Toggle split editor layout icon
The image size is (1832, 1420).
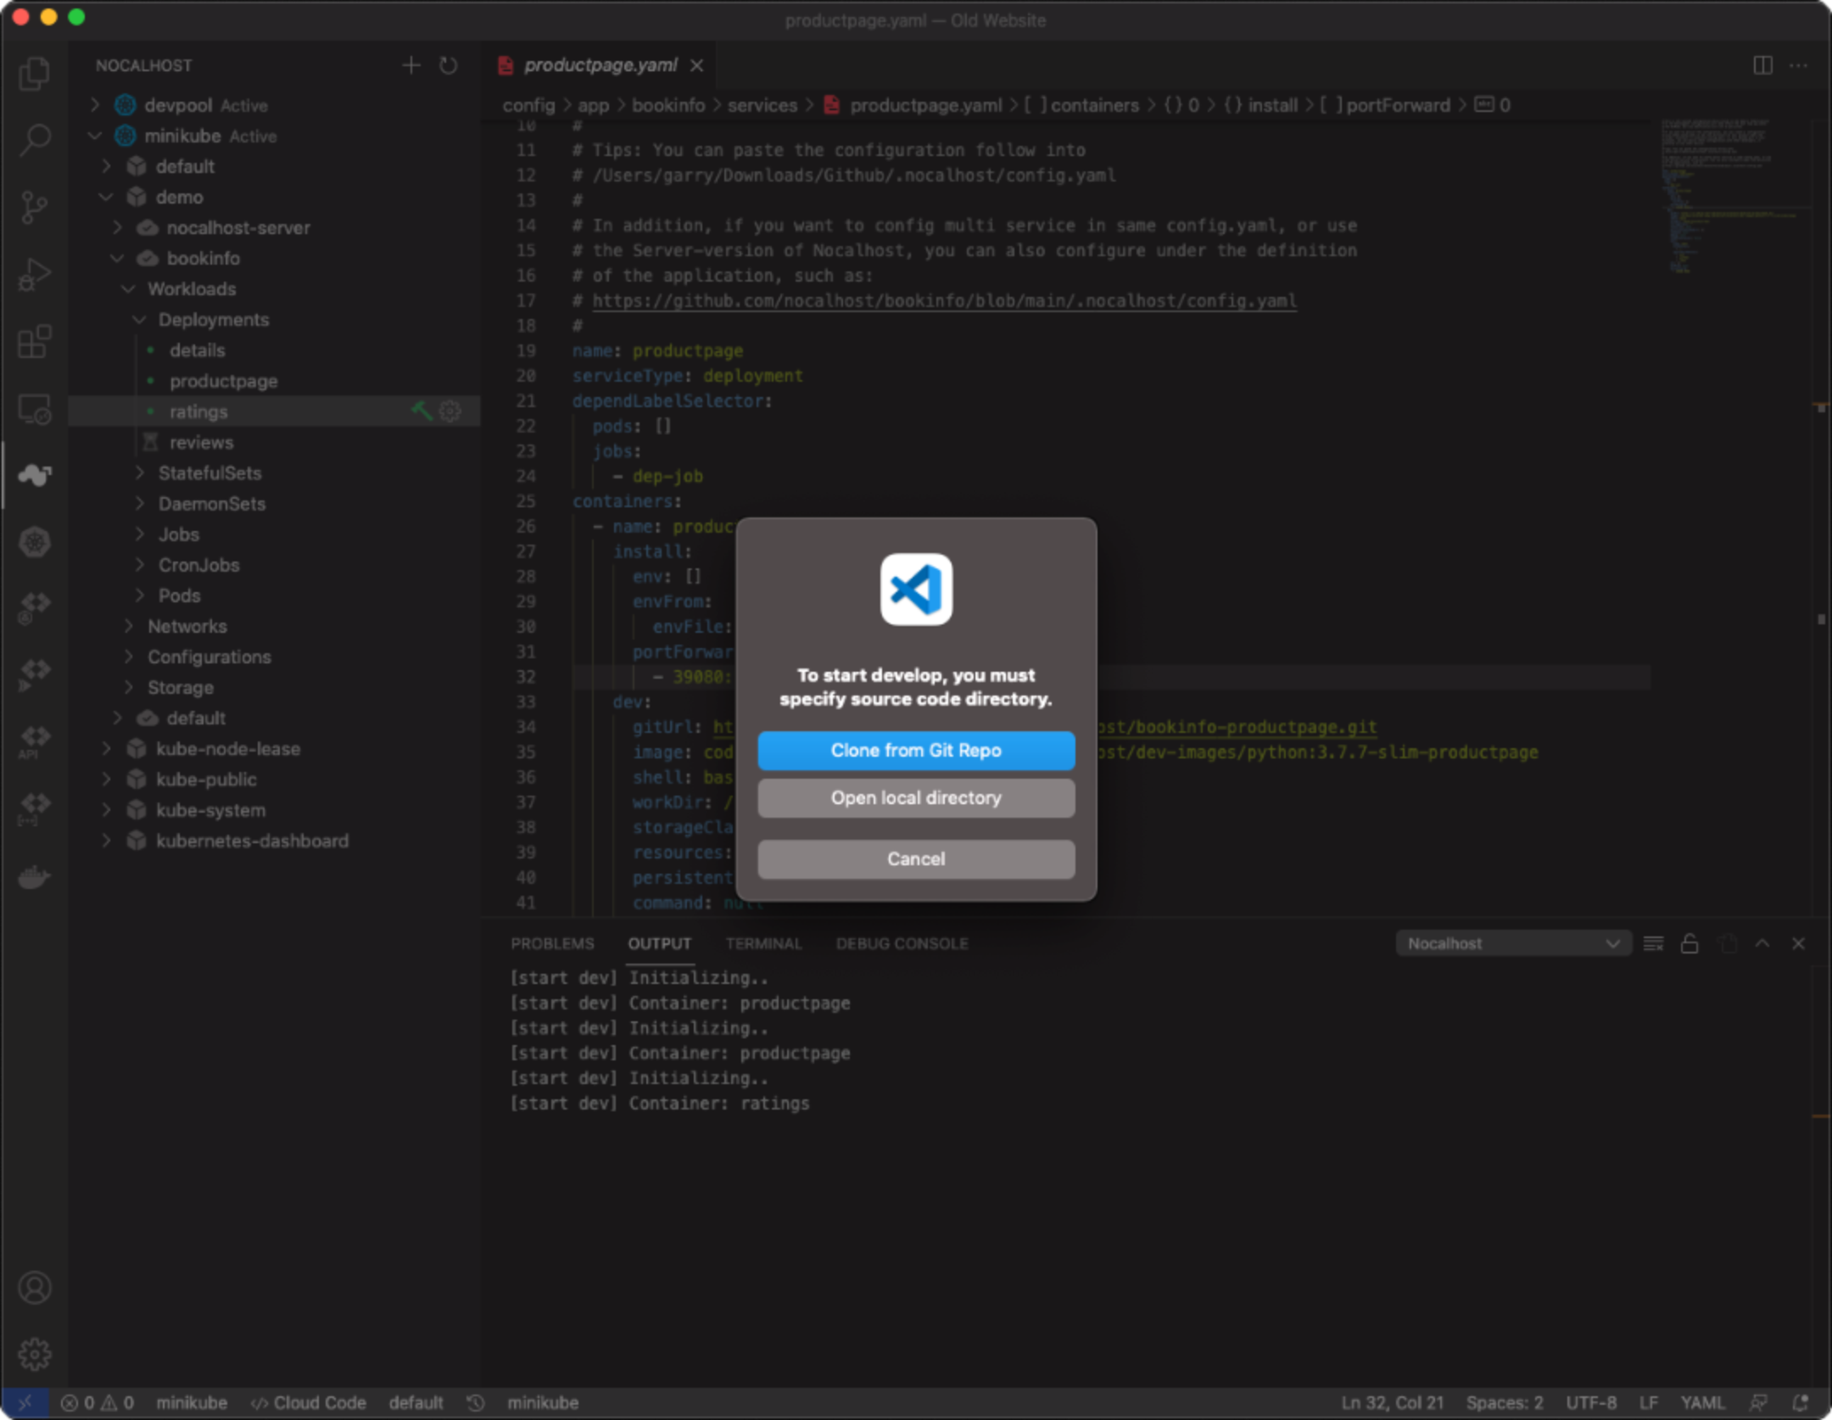[x=1762, y=65]
